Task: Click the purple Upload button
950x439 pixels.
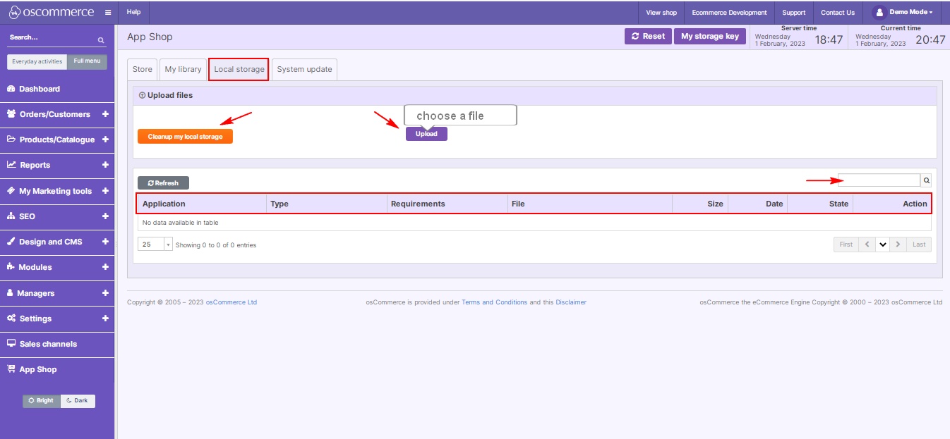Action: [426, 134]
